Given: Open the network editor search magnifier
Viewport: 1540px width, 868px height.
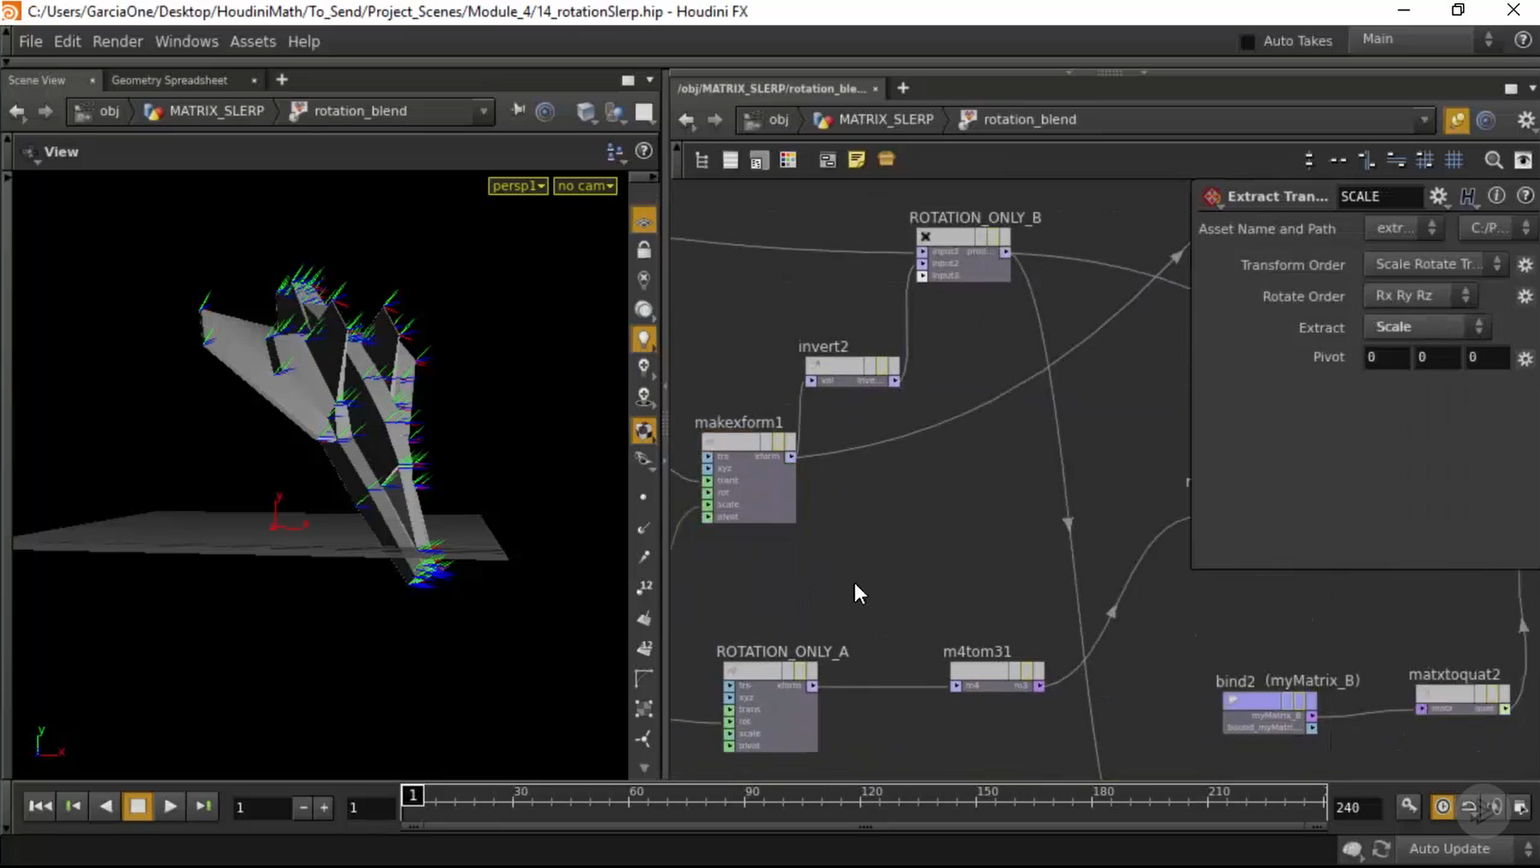Looking at the screenshot, I should 1493,161.
